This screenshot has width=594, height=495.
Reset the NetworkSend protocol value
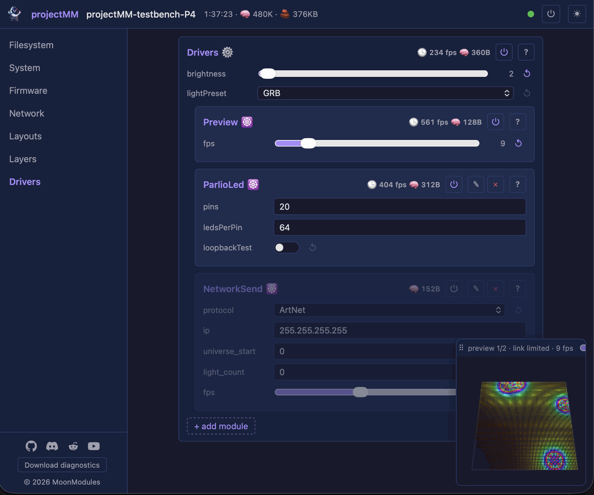[x=518, y=310]
